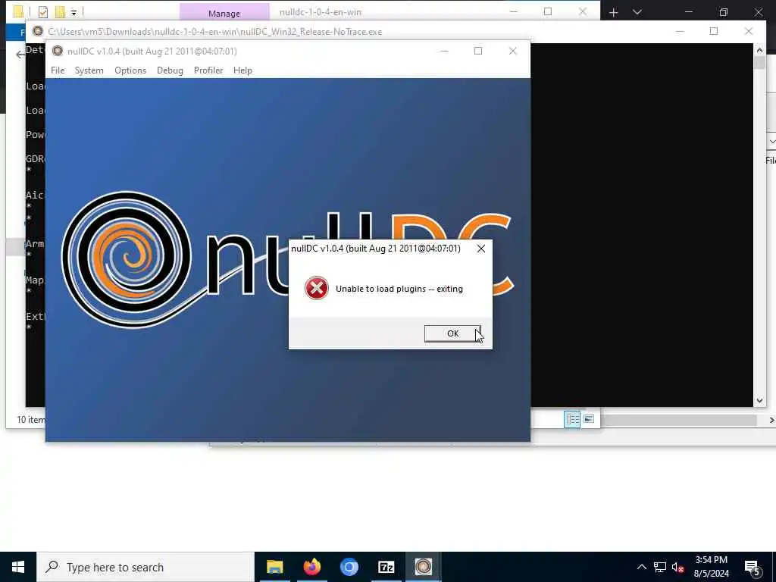Open 7-Zip from the taskbar
The image size is (776, 582).
click(x=386, y=567)
